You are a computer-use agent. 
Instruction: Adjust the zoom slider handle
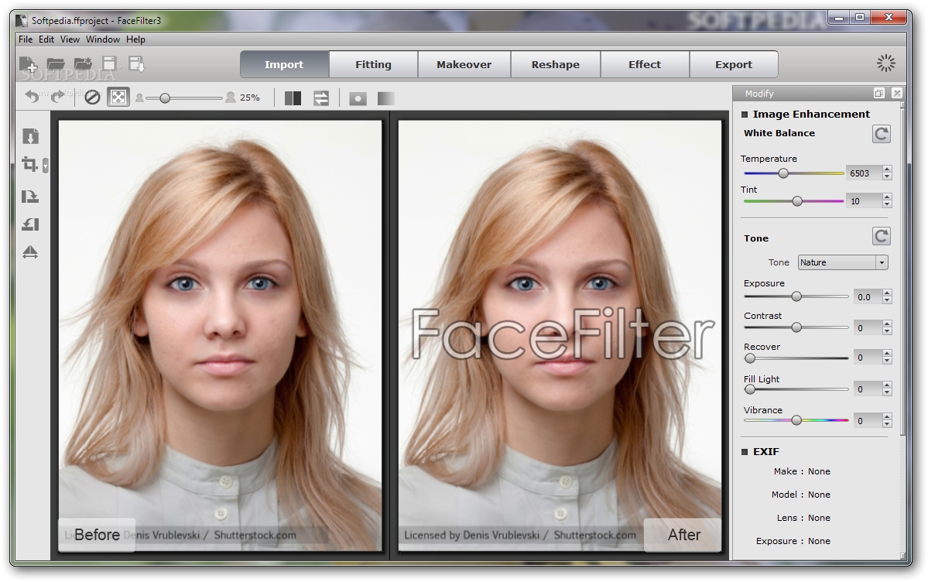165,98
